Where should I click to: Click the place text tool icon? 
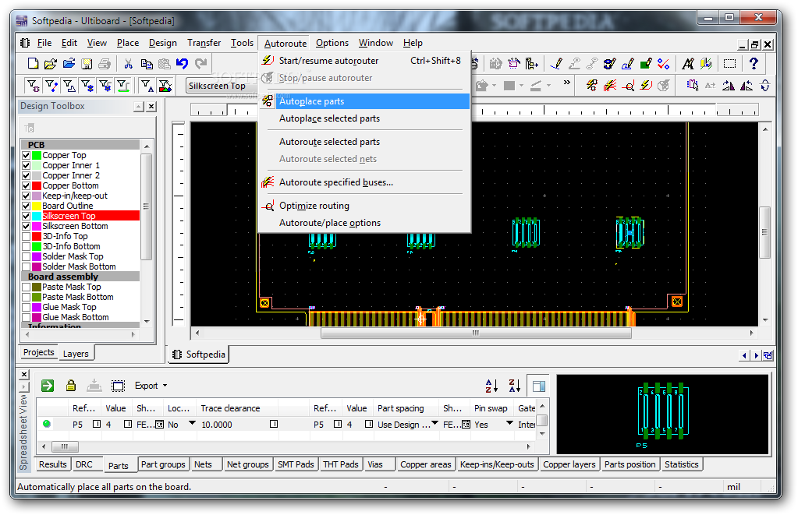tap(688, 64)
